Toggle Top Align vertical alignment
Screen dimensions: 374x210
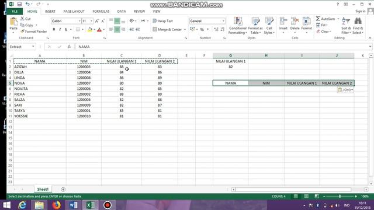111,21
